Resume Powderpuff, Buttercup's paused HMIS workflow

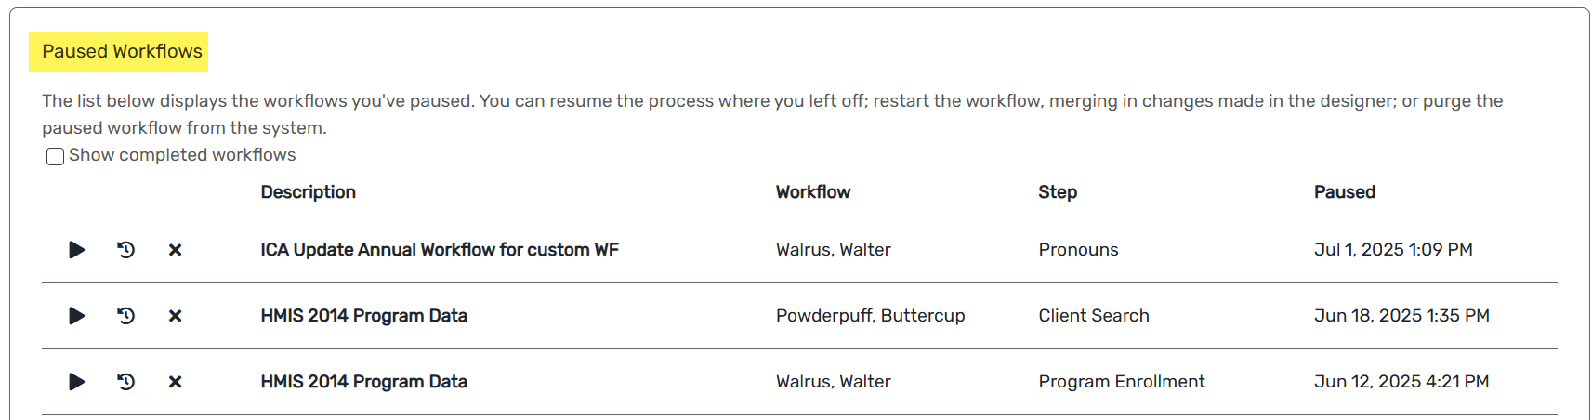77,316
